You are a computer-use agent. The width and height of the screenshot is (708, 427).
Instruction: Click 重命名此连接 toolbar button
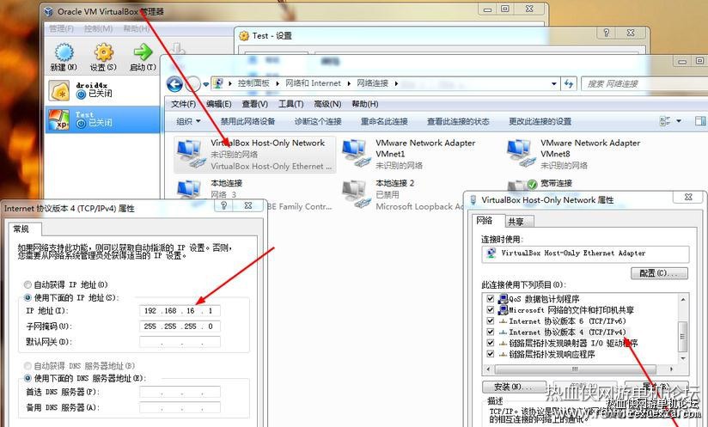click(x=384, y=121)
